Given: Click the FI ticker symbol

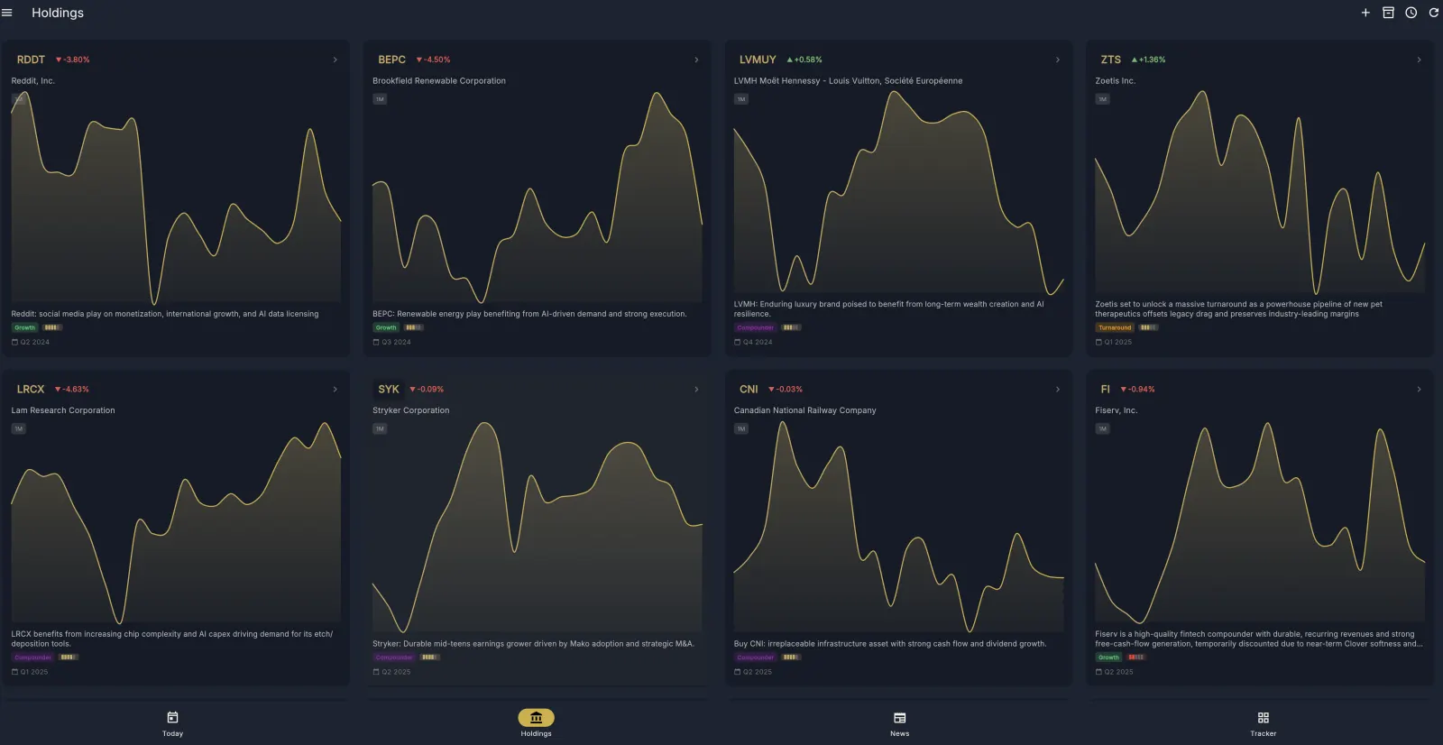Looking at the screenshot, I should coord(1105,389).
